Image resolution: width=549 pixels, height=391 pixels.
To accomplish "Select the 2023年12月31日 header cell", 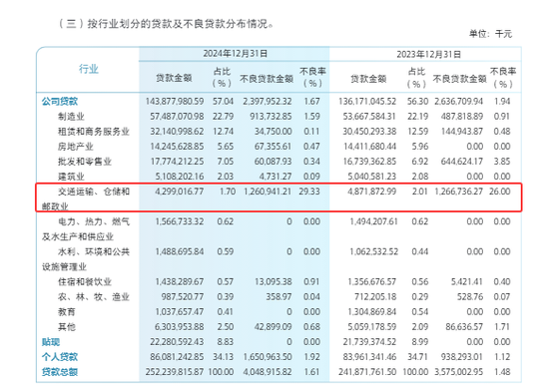I will tap(428, 54).
